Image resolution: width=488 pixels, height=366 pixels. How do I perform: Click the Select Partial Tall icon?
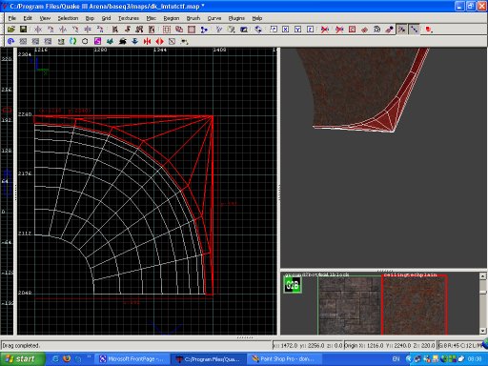coord(139,30)
